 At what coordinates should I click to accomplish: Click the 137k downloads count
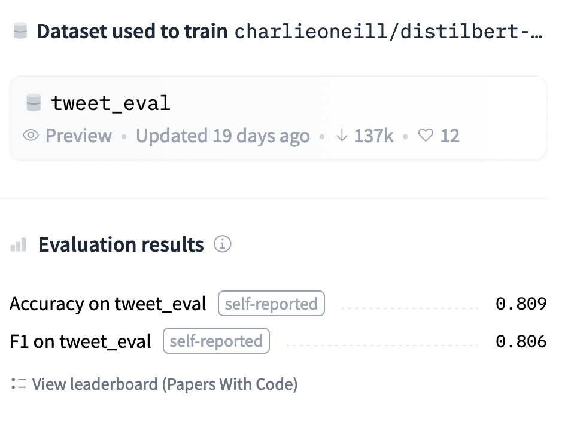pyautogui.click(x=373, y=136)
